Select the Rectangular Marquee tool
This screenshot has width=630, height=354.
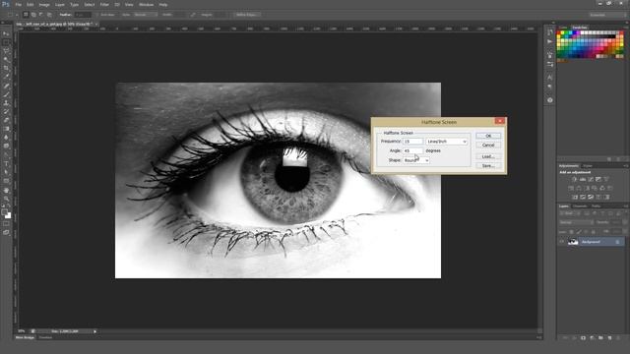(x=6, y=42)
